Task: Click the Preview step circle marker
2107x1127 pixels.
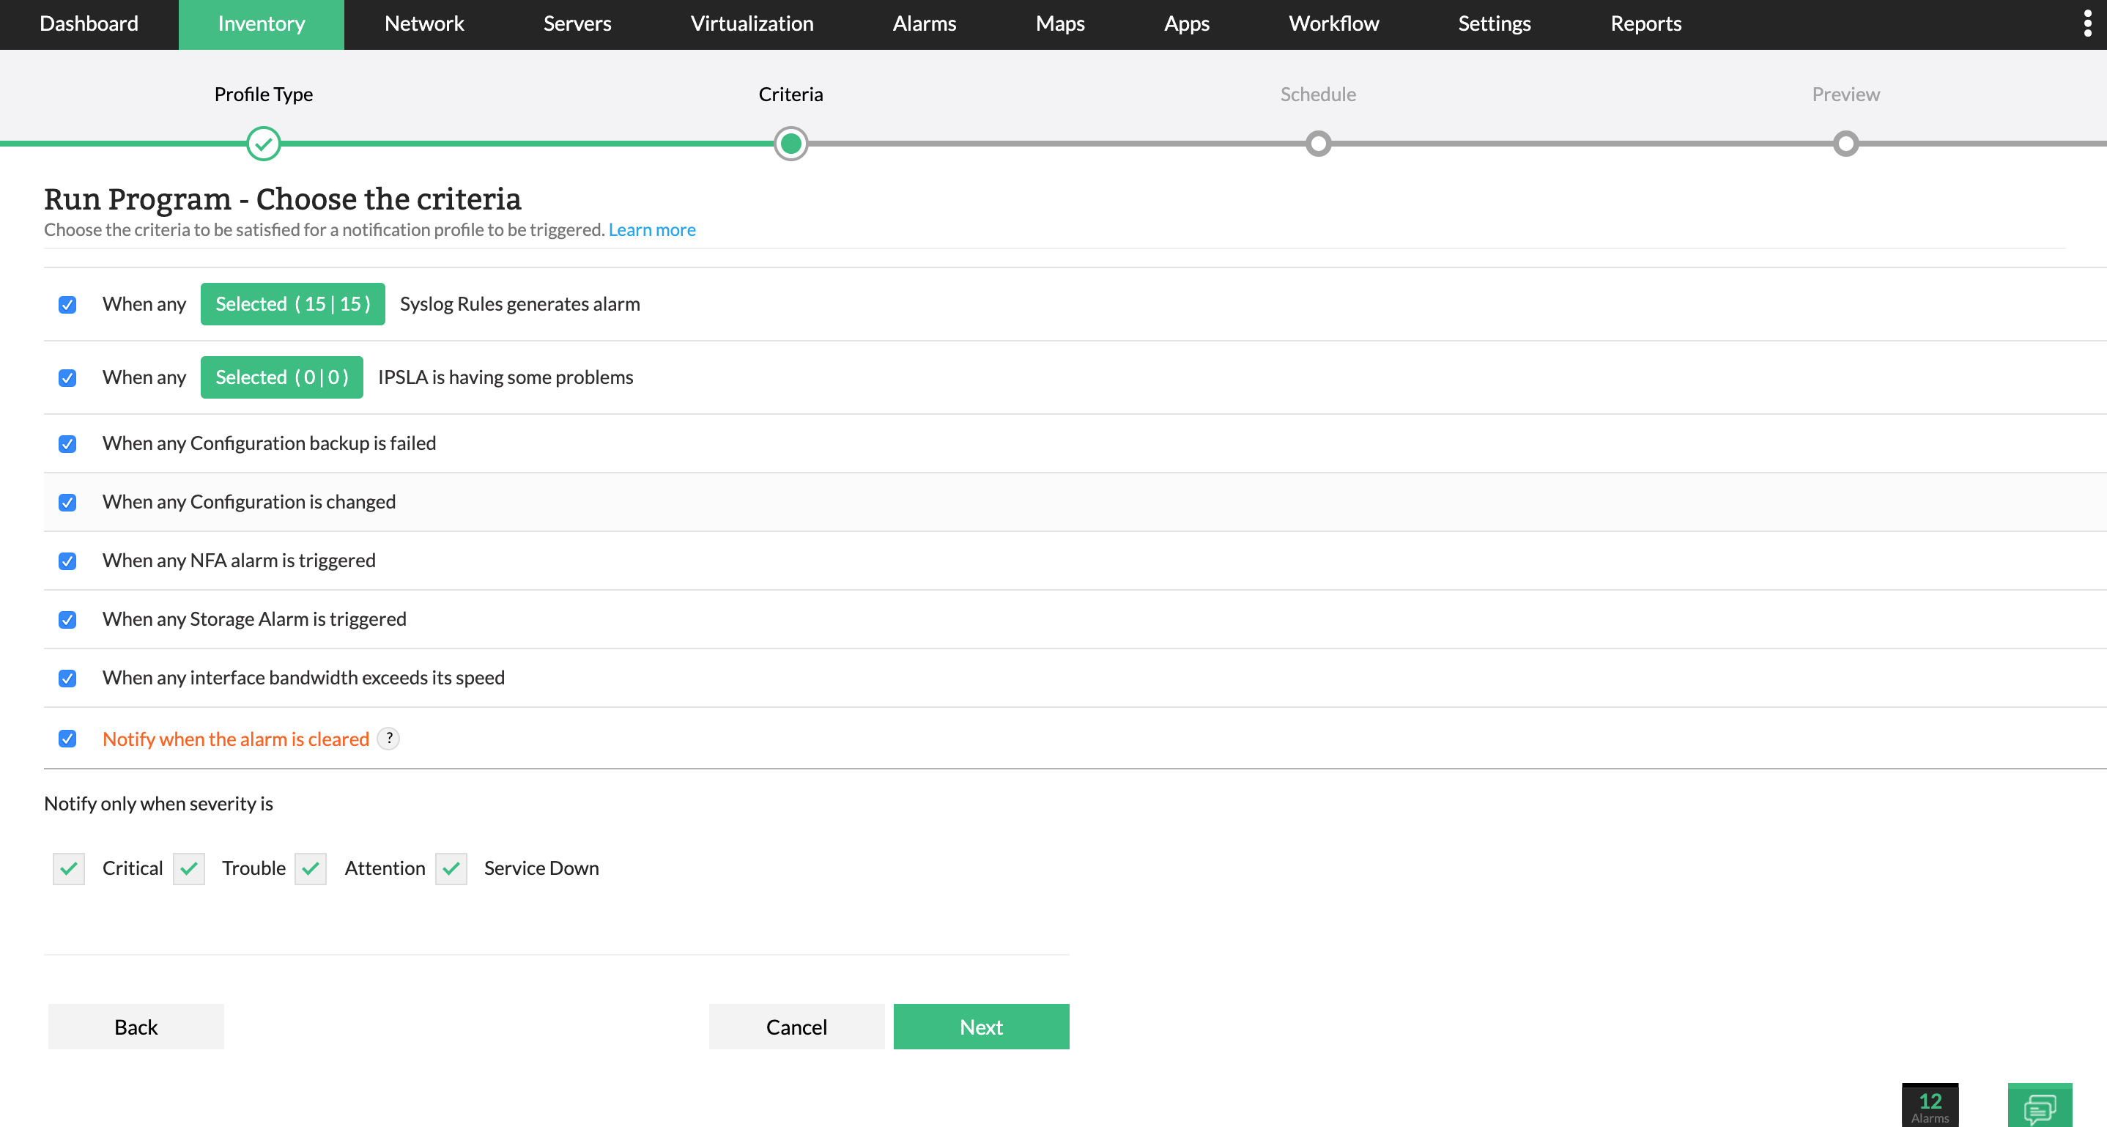Action: point(1845,144)
